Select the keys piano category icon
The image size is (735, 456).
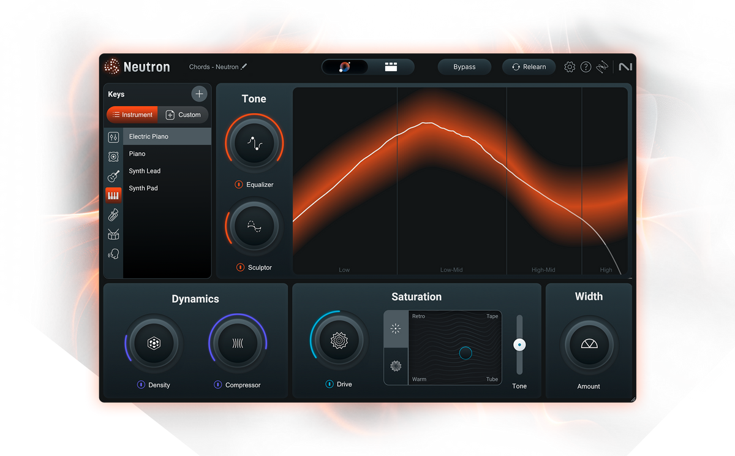(x=113, y=195)
